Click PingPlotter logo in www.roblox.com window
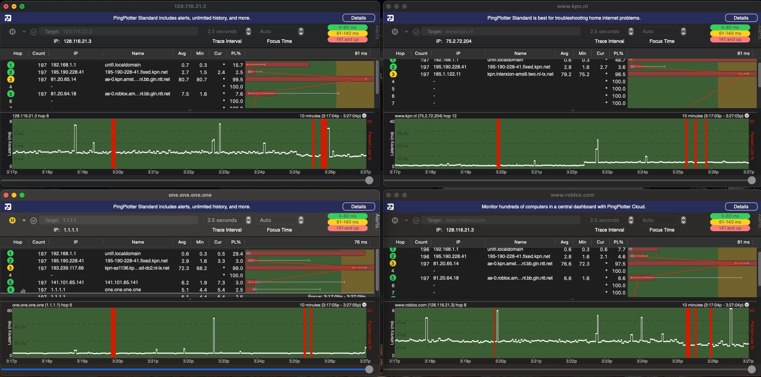Image resolution: width=761 pixels, height=377 pixels. point(391,207)
